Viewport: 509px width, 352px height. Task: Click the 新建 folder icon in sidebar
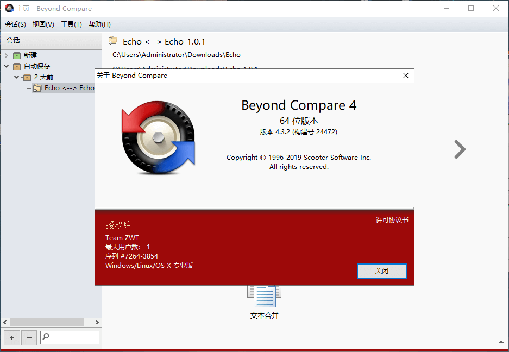pyautogui.click(x=16, y=55)
